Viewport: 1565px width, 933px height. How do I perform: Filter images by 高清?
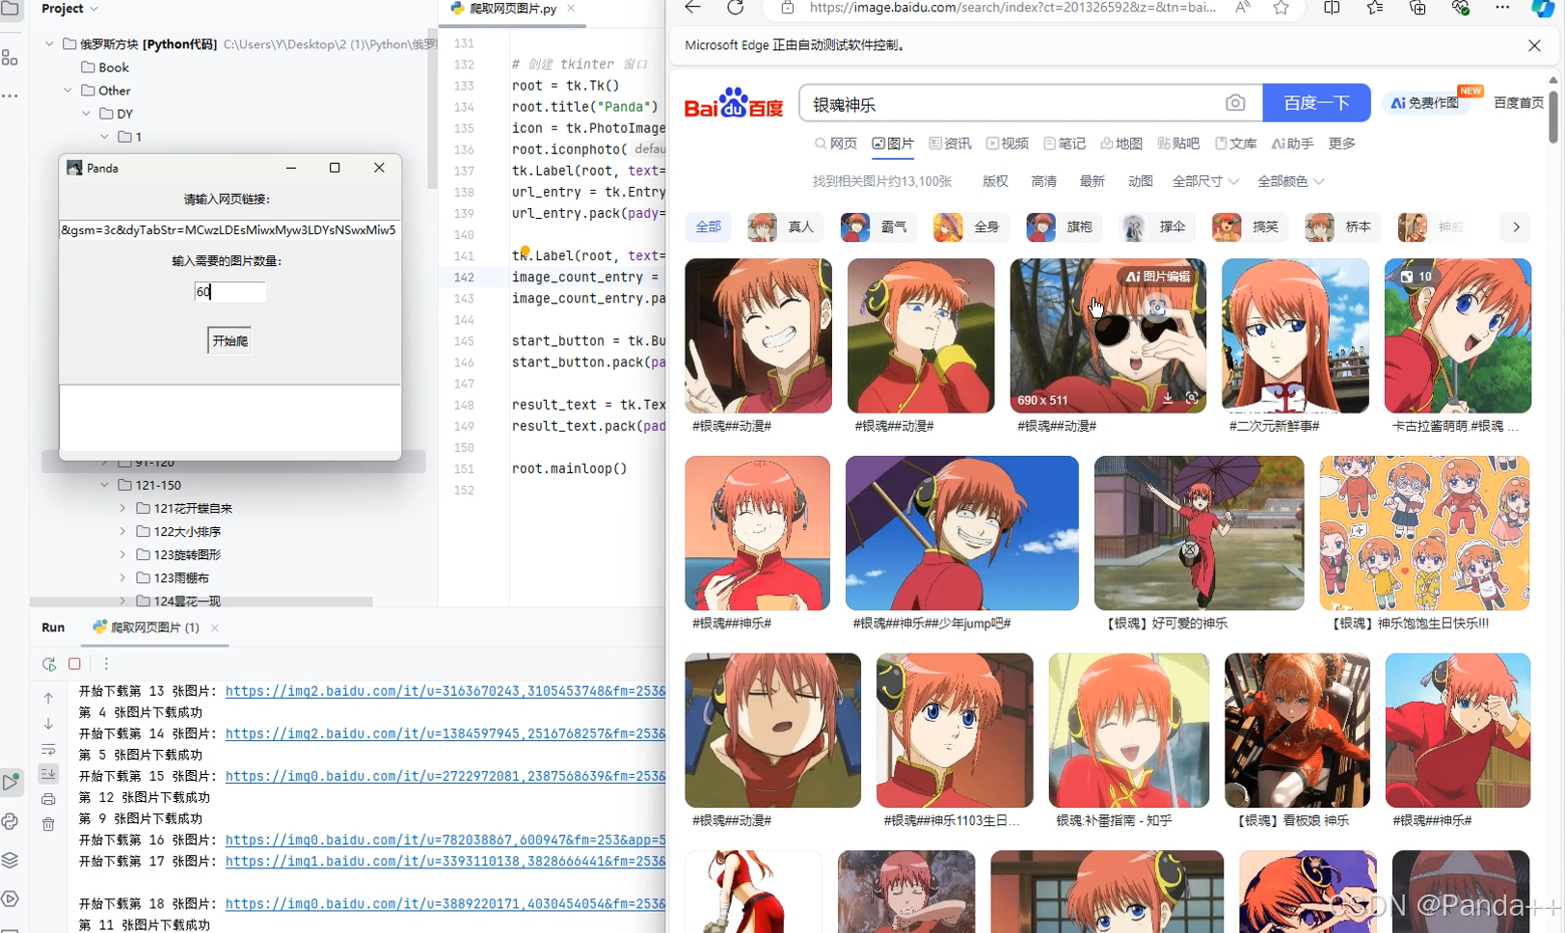(1043, 181)
